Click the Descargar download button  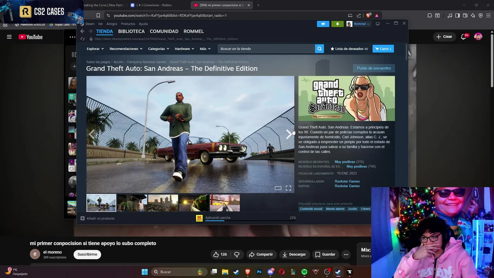click(294, 254)
